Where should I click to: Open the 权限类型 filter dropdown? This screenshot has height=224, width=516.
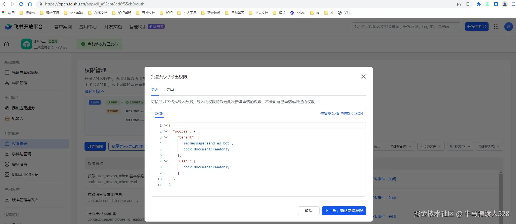coord(460,146)
